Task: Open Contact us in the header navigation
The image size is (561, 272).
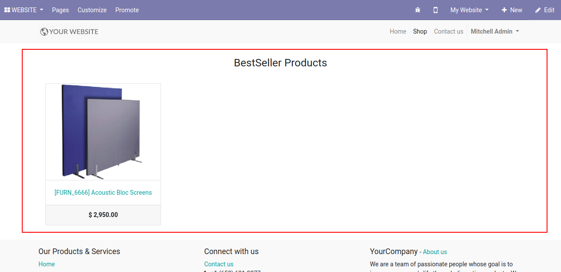Action: [448, 31]
